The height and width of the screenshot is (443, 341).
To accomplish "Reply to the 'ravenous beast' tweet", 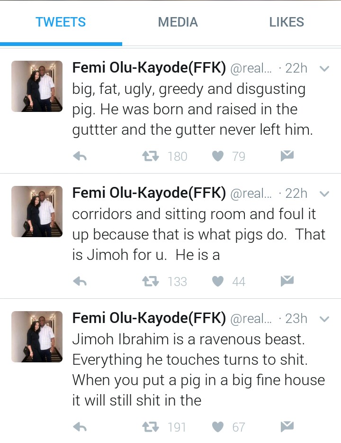I will pyautogui.click(x=80, y=427).
